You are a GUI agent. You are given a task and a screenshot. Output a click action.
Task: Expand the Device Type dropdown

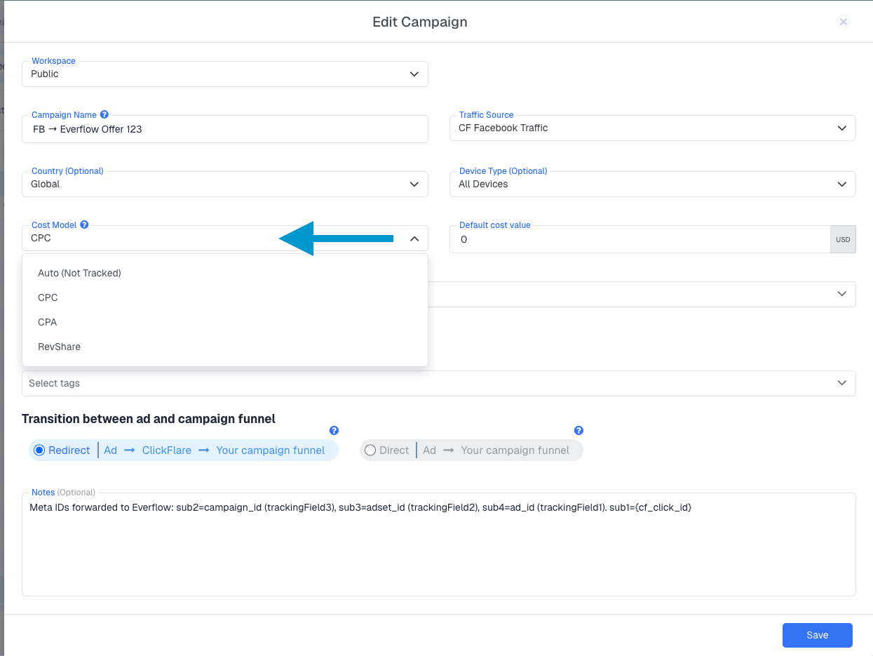(652, 185)
